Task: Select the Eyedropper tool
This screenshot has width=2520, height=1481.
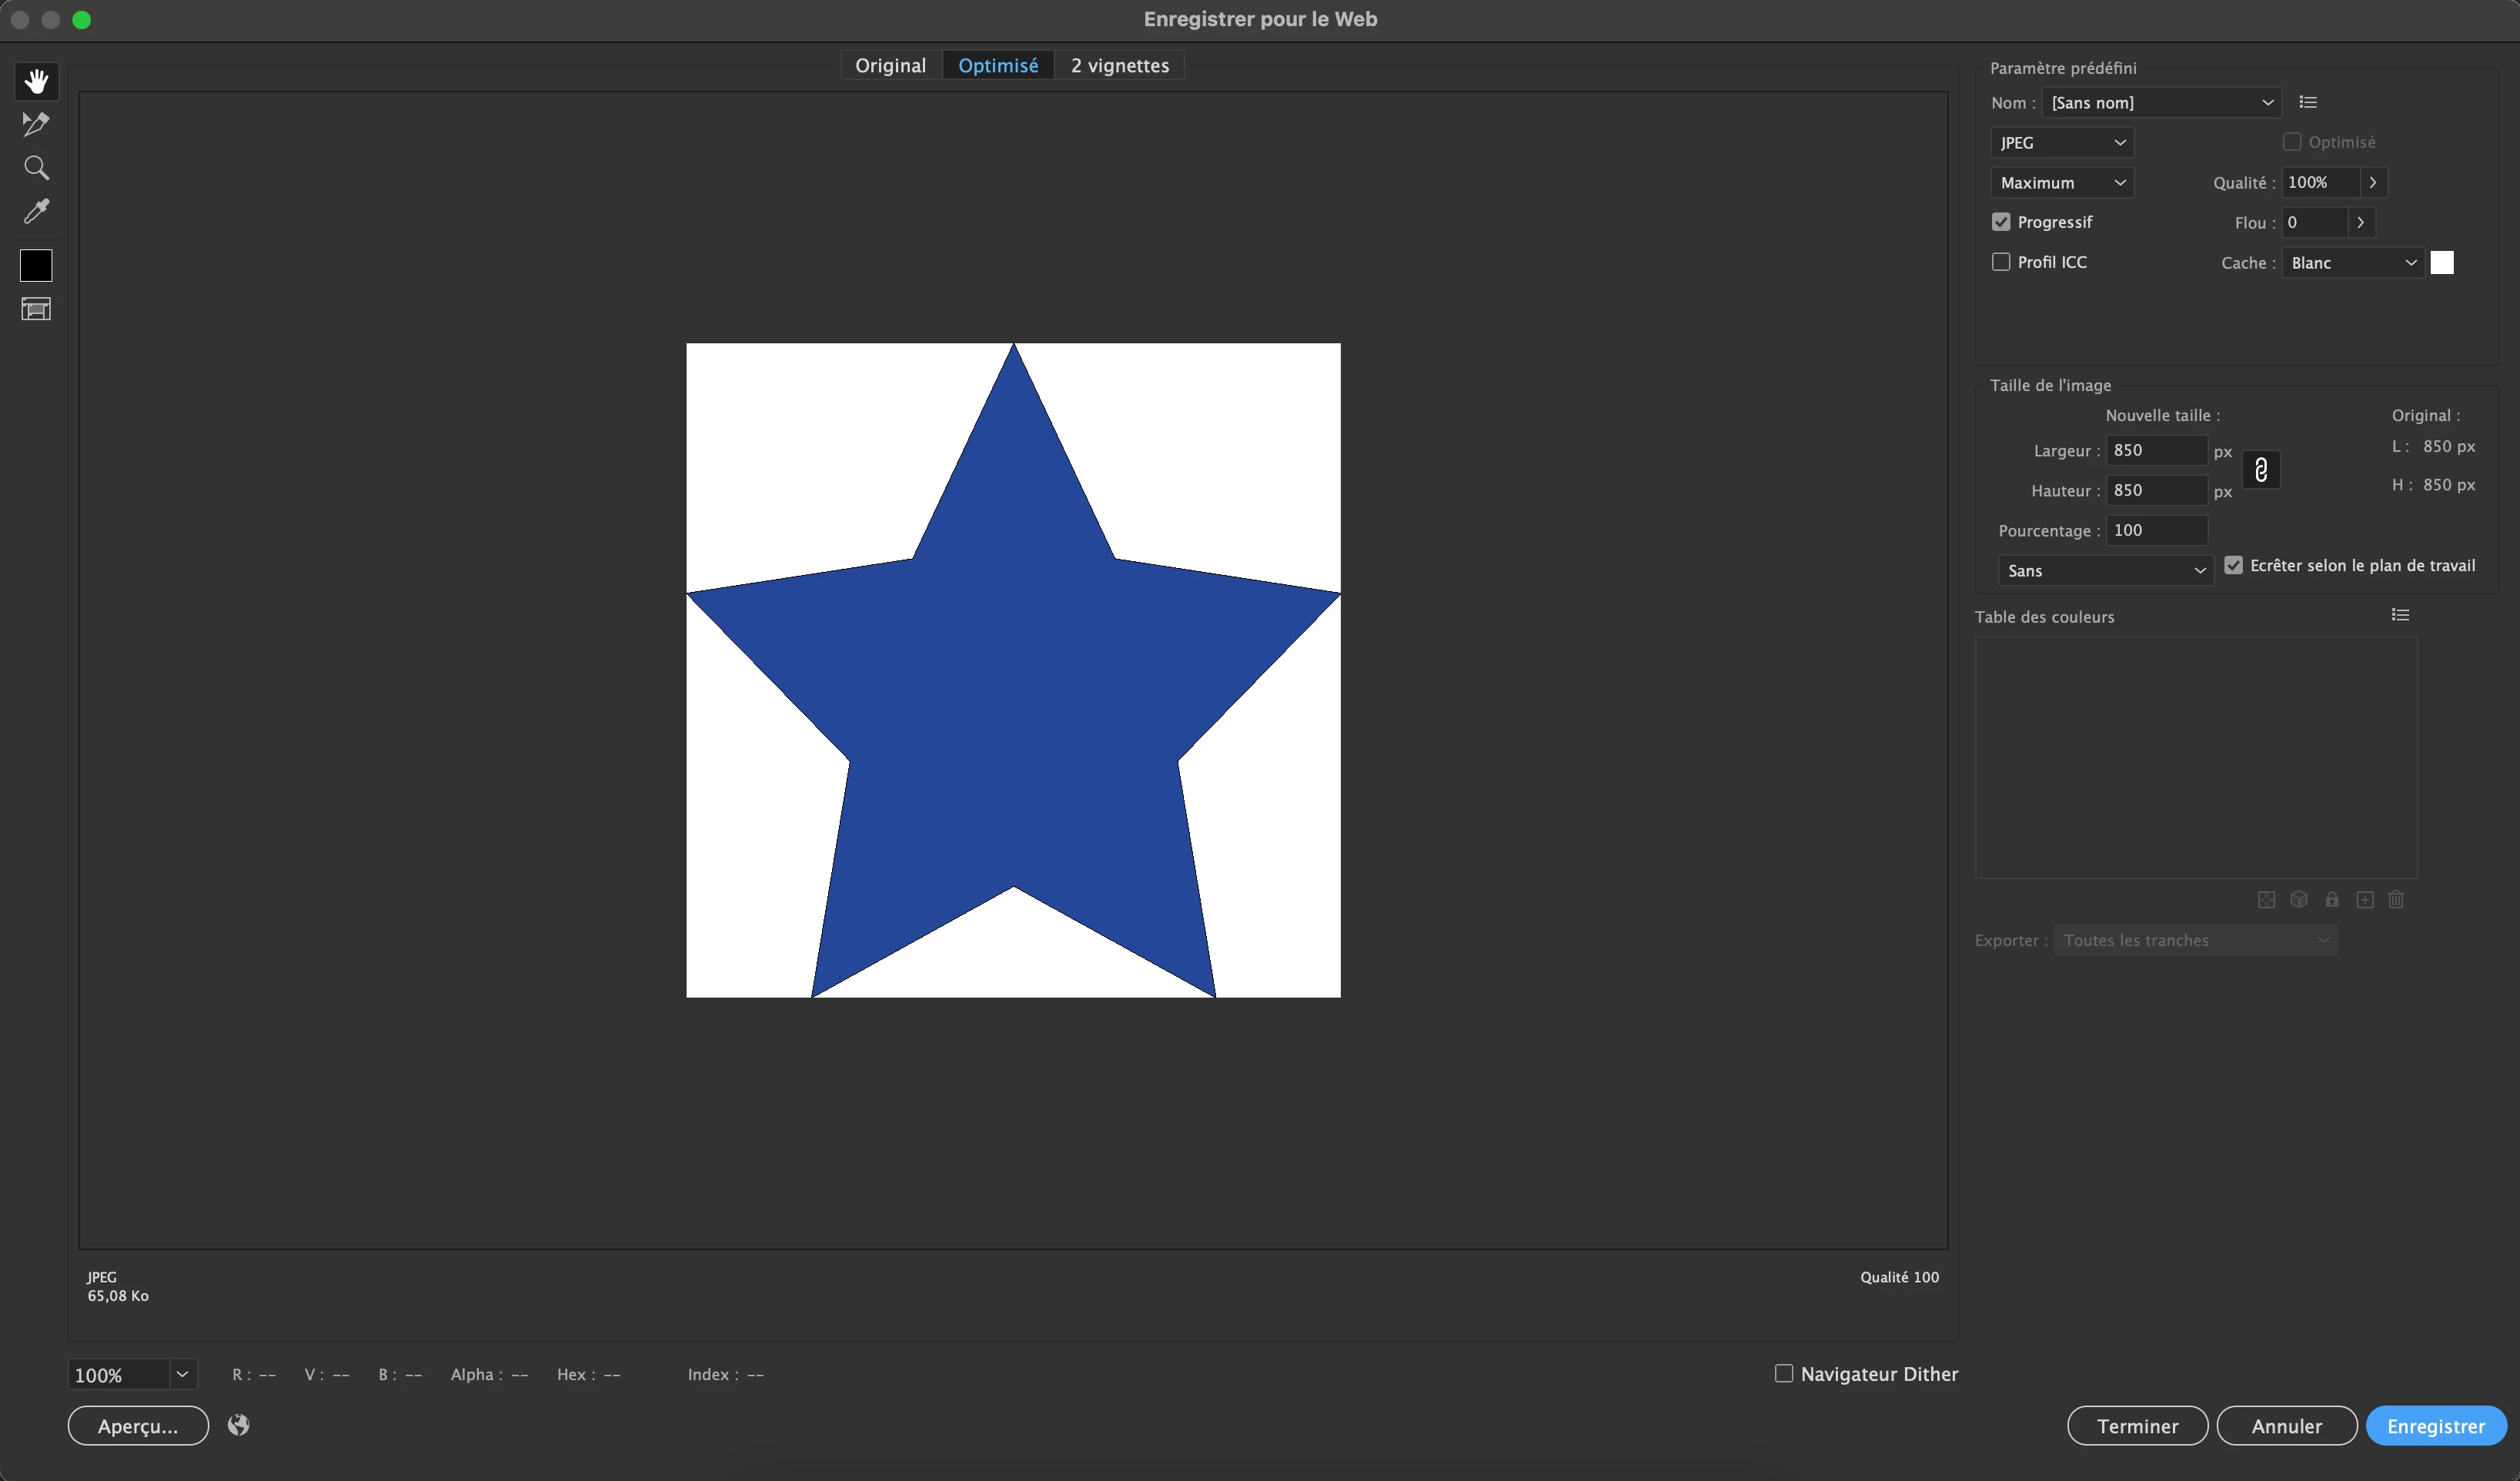Action: [36, 211]
